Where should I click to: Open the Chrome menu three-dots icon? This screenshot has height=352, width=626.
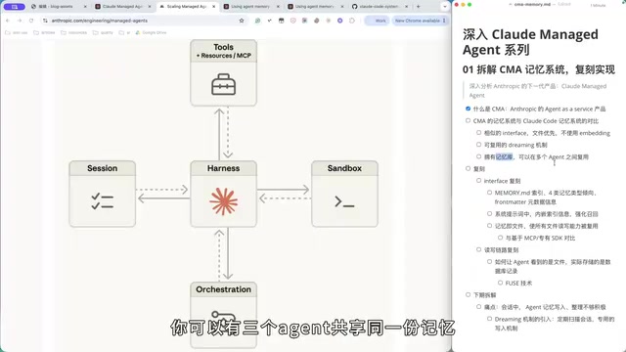click(x=444, y=21)
